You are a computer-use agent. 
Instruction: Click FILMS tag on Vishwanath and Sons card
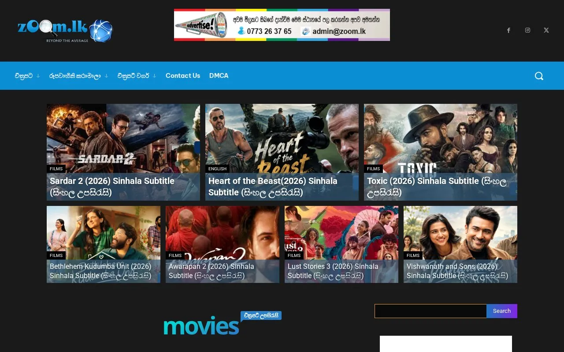(413, 256)
